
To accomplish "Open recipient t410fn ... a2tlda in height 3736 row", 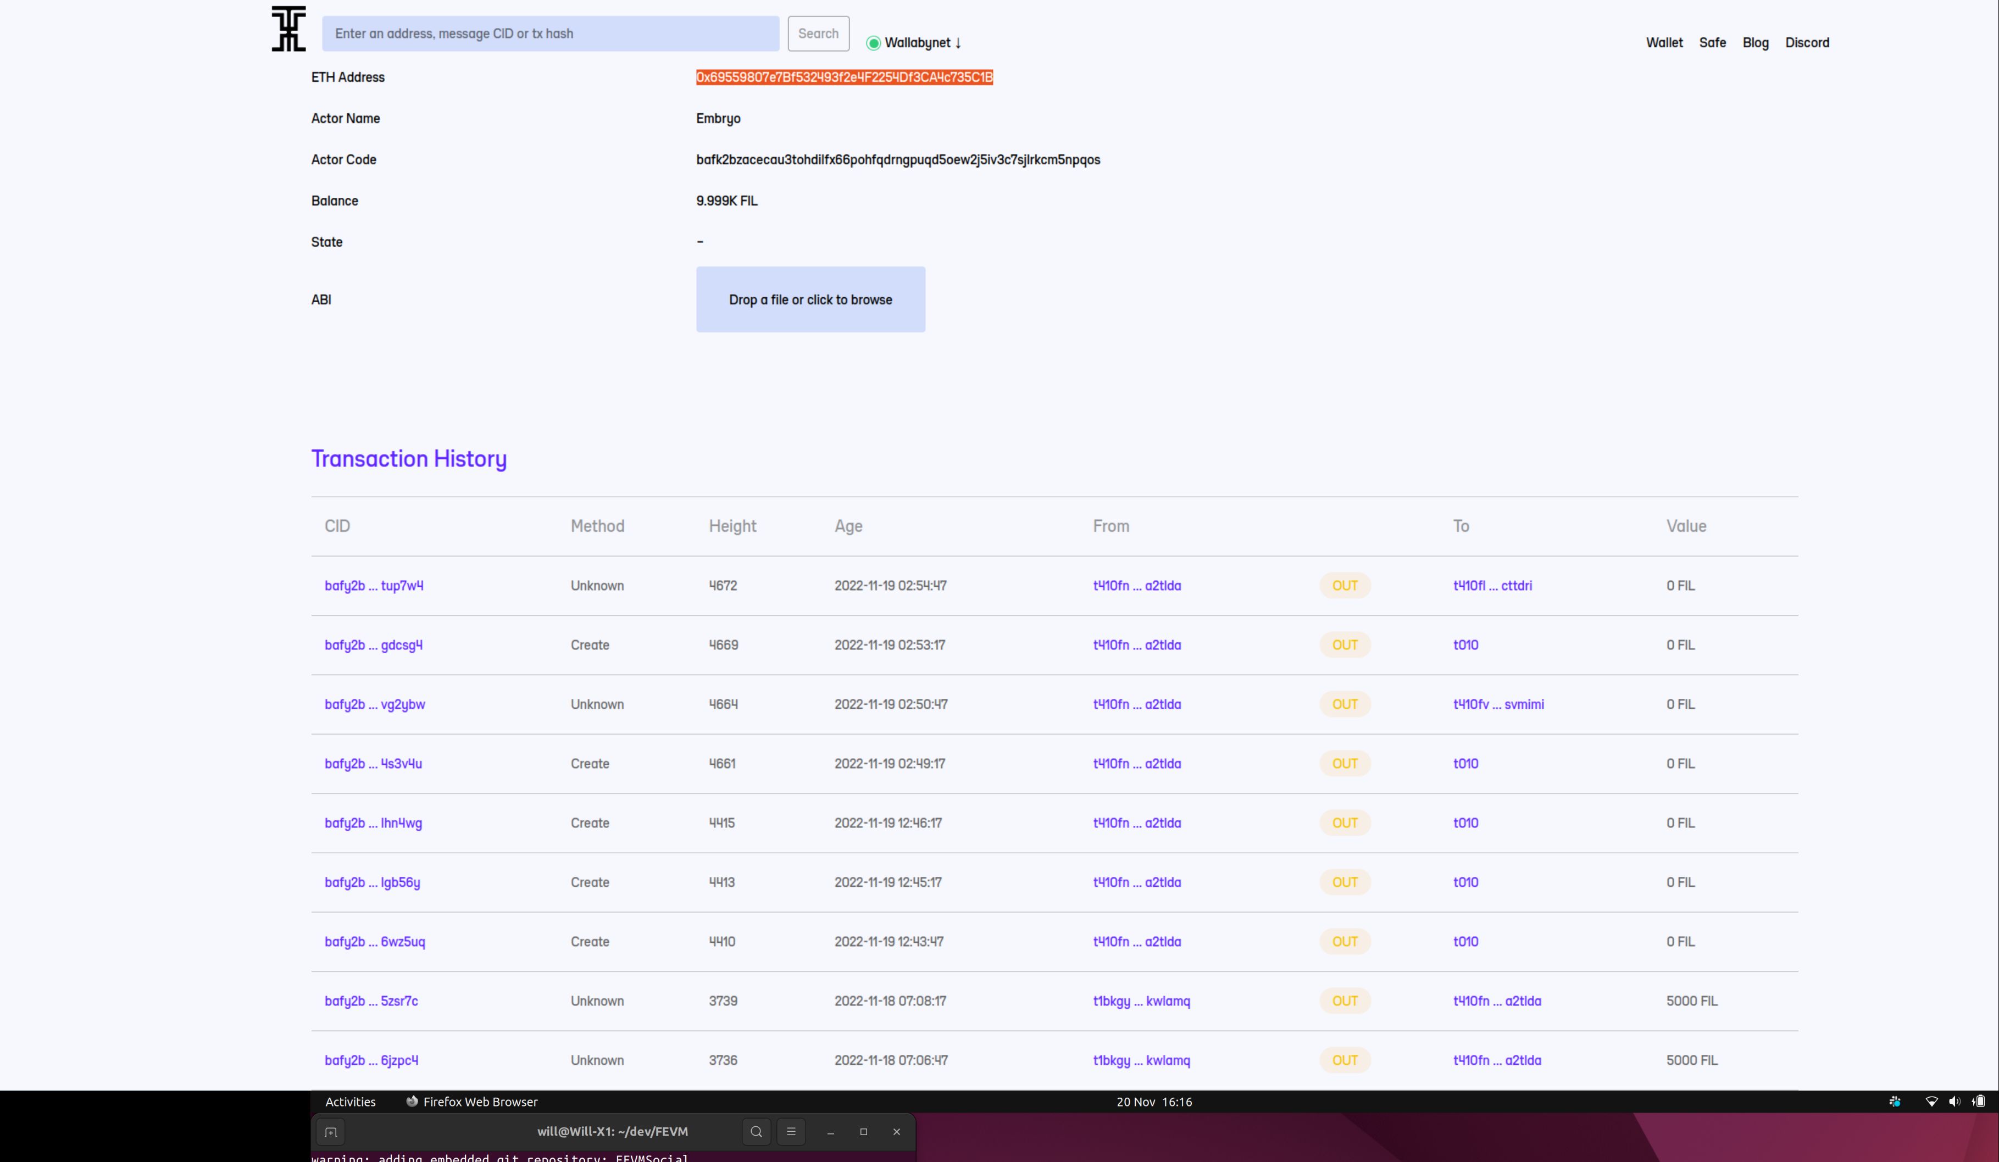I will pos(1497,1060).
